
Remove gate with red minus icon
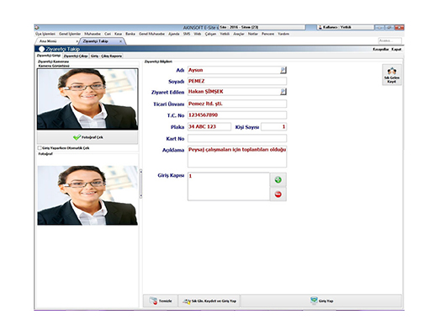278,195
